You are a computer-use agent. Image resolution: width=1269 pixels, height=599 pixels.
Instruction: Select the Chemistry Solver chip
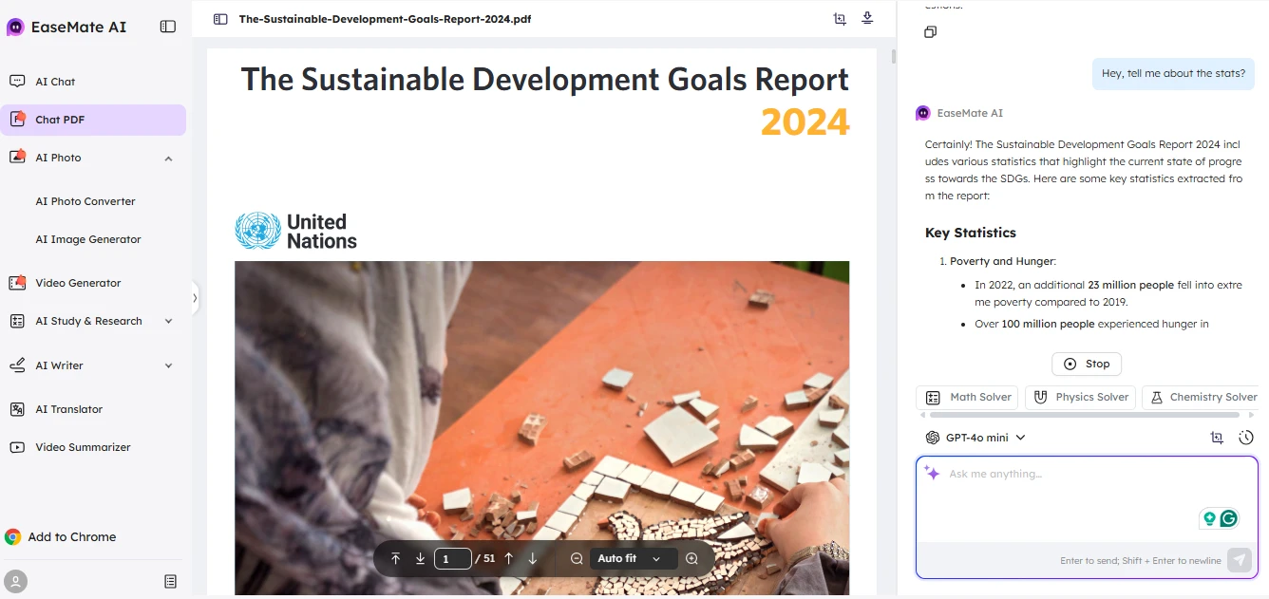coord(1203,397)
